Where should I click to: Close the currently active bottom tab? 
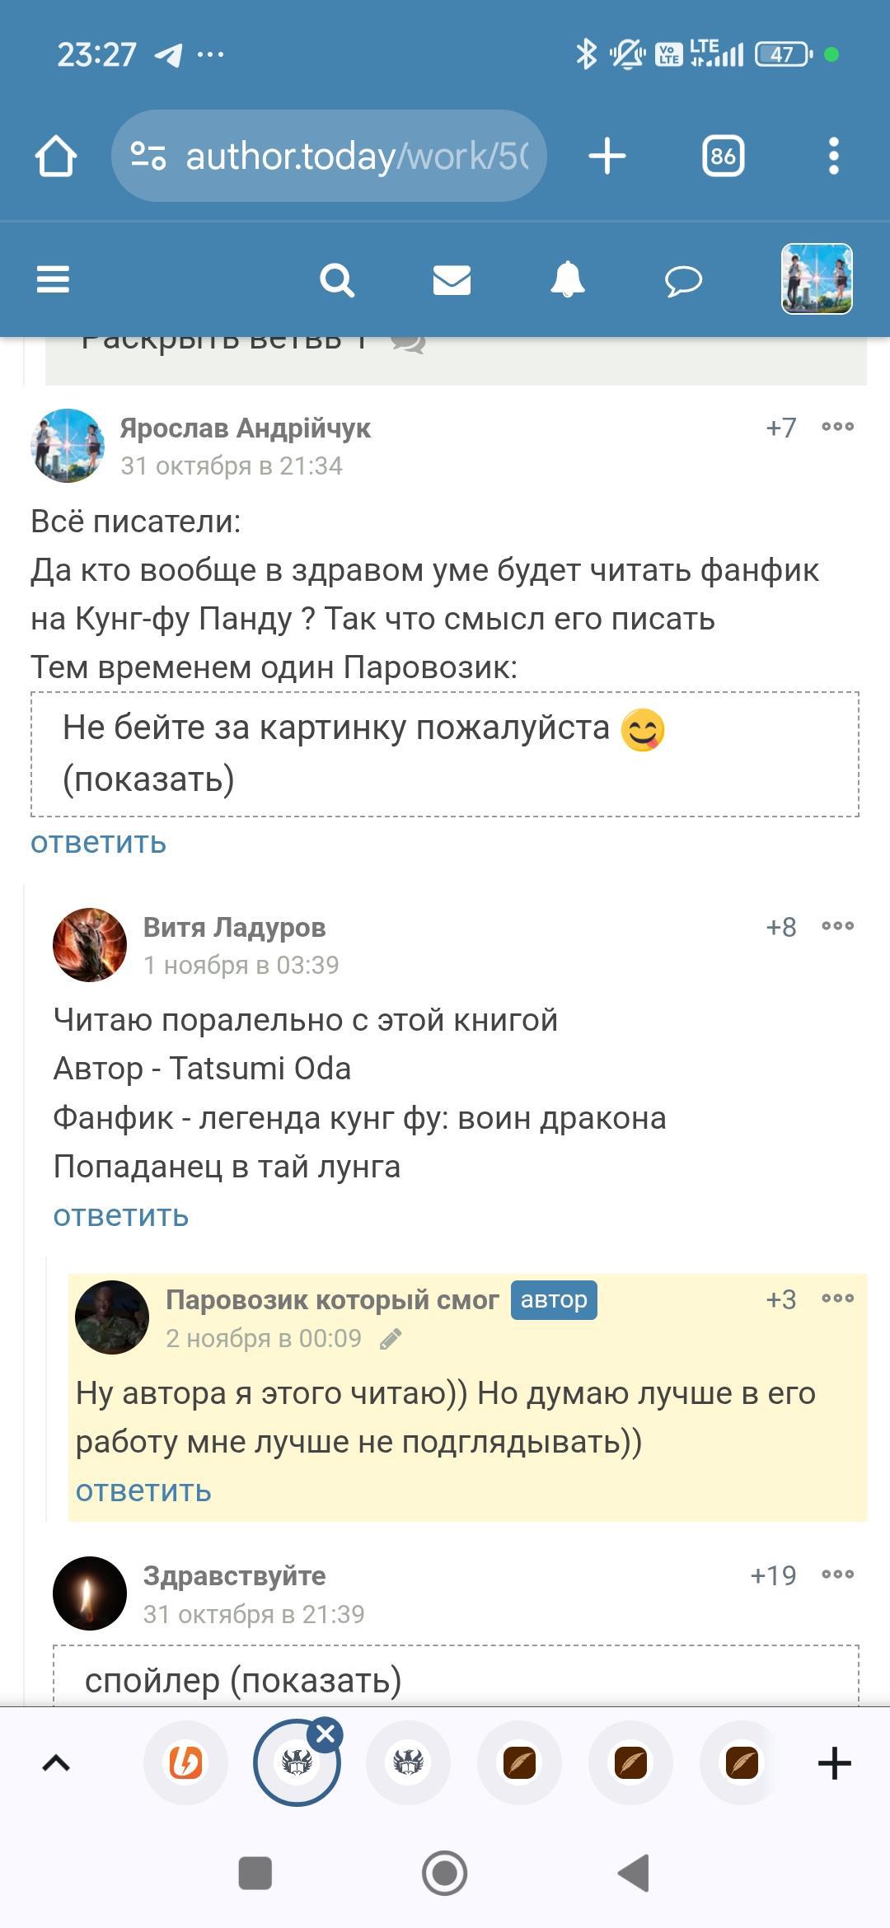pos(326,1734)
